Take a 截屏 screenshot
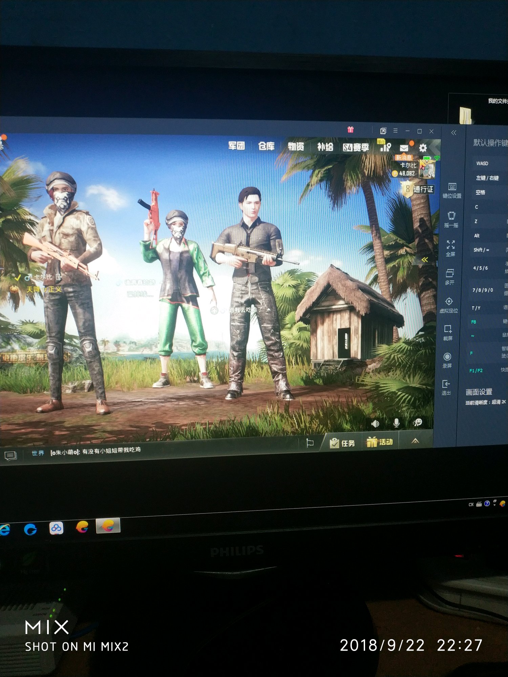The image size is (508, 677). coord(448,332)
